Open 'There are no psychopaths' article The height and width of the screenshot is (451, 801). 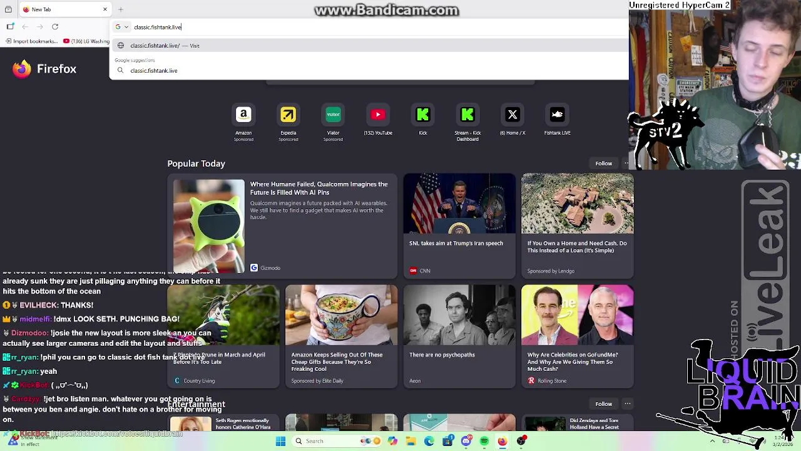(442, 355)
